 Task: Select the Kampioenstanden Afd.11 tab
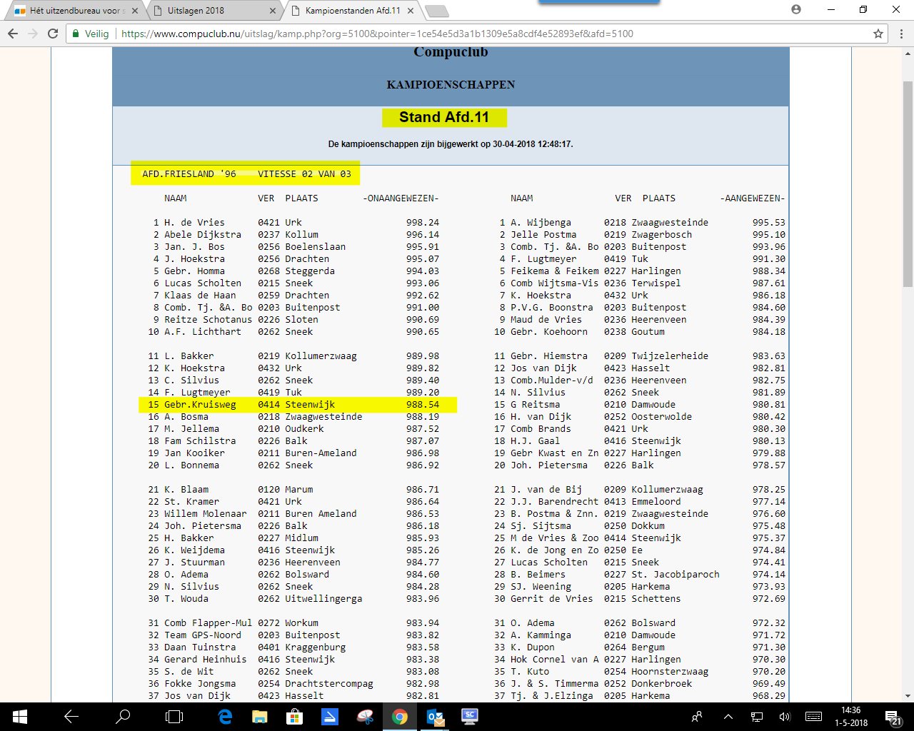tap(353, 11)
